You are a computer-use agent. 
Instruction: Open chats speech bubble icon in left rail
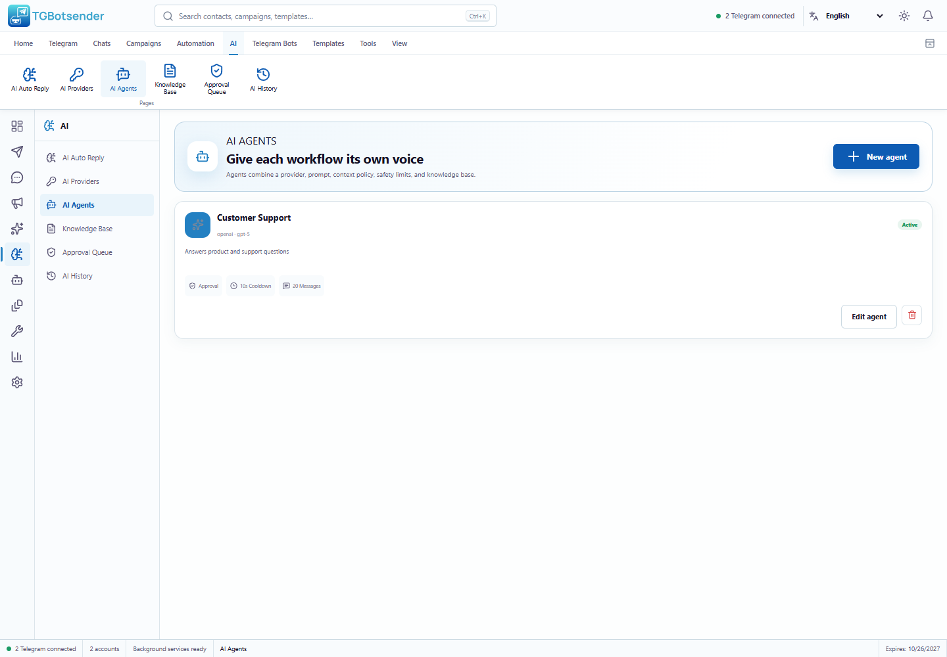tap(17, 177)
